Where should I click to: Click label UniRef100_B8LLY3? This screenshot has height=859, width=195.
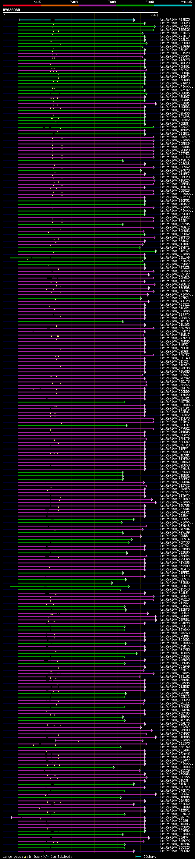coord(175,576)
